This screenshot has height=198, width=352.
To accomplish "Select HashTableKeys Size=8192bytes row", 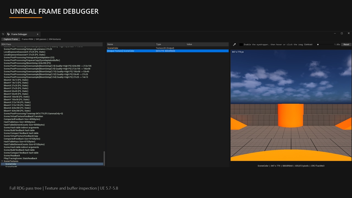I will click(x=20, y=142).
